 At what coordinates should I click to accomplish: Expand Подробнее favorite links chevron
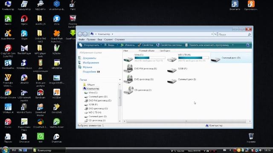(99, 72)
